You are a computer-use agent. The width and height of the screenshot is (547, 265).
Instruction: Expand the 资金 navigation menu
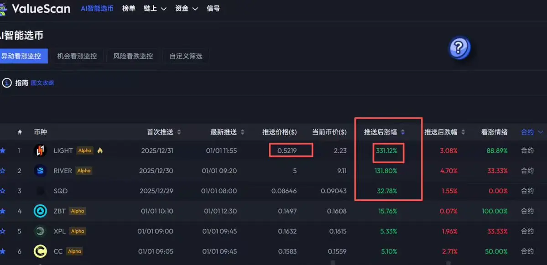(x=186, y=8)
